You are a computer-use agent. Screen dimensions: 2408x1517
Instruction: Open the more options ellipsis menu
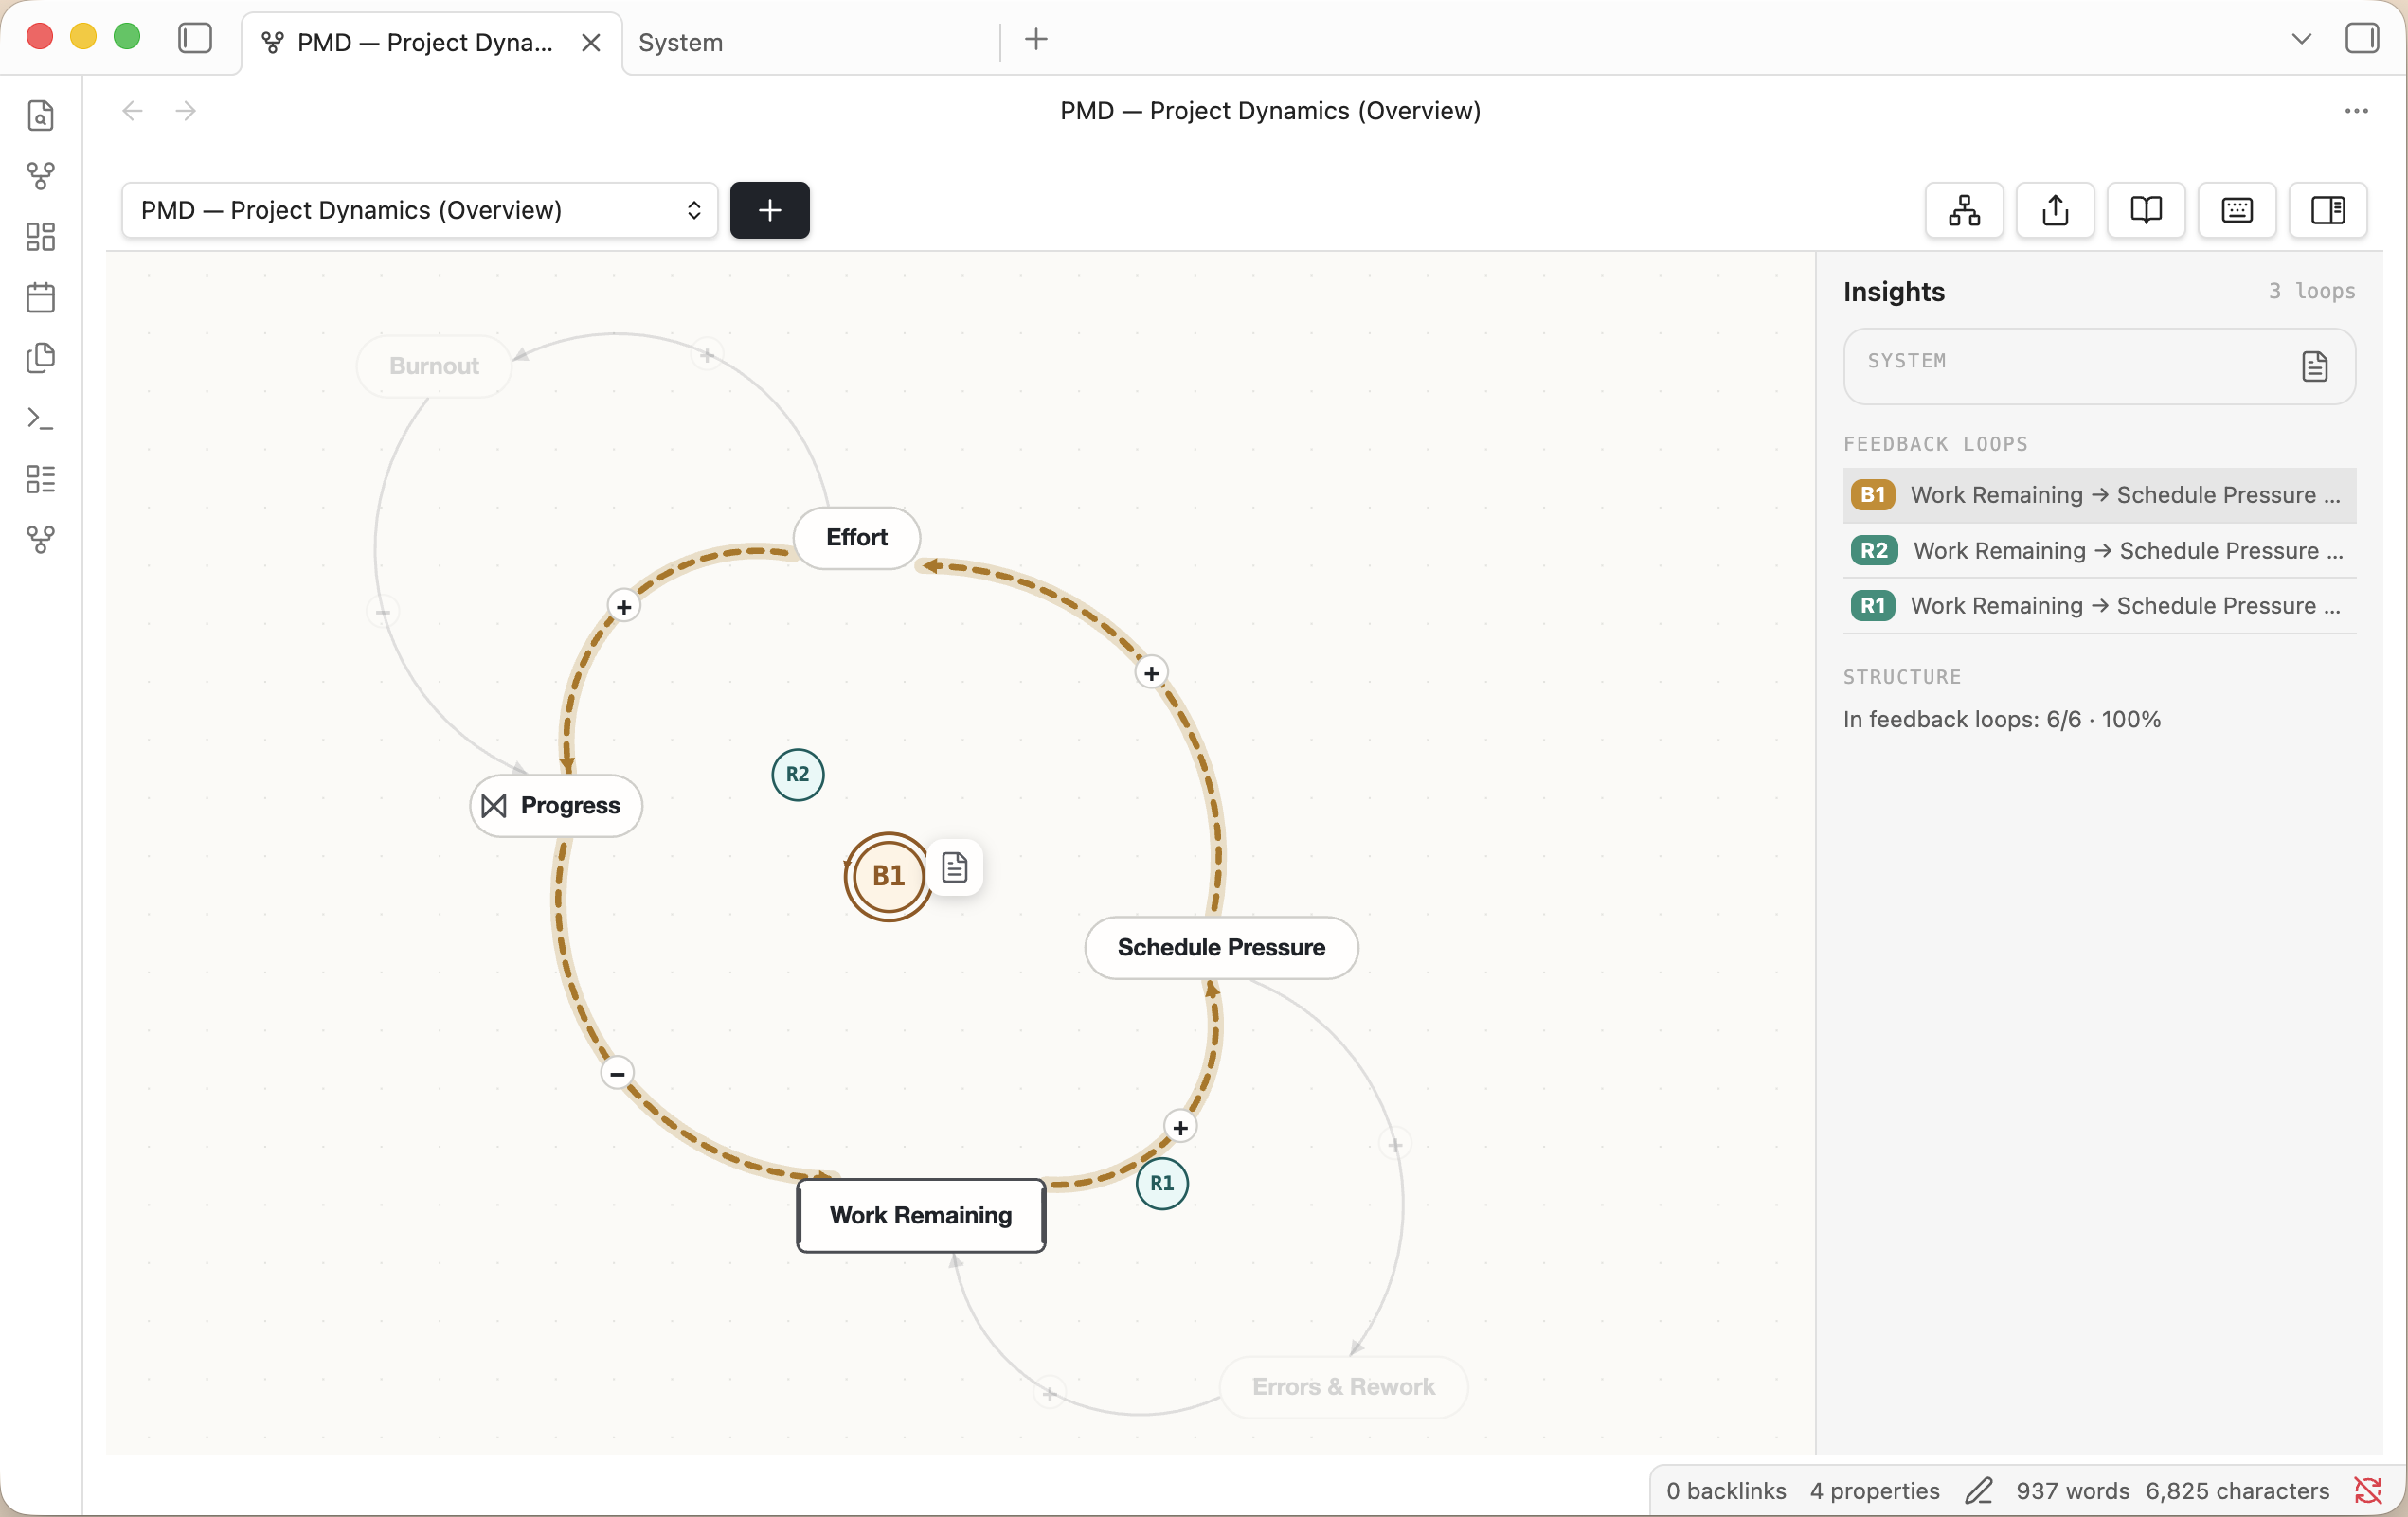coord(2356,111)
